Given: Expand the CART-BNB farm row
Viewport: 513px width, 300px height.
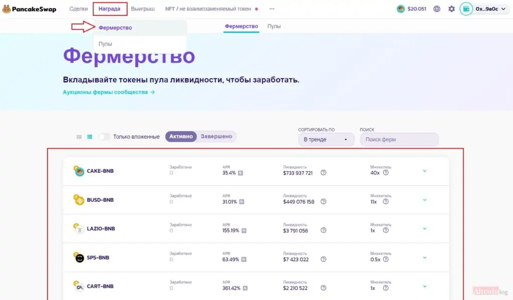Looking at the screenshot, I should (425, 286).
